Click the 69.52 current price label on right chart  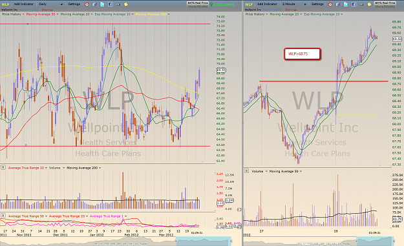pyautogui.click(x=397, y=39)
